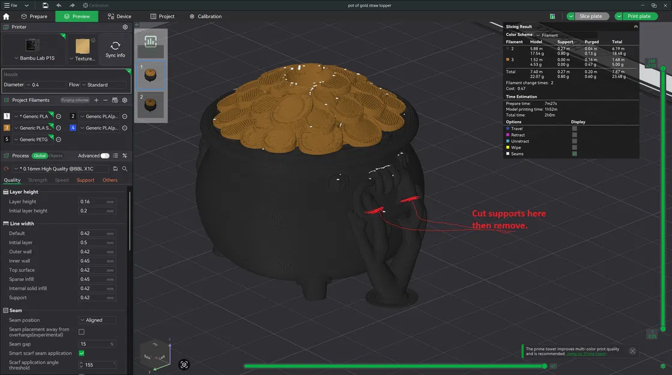
Task: Click the Purging volumes button
Action: [74, 100]
